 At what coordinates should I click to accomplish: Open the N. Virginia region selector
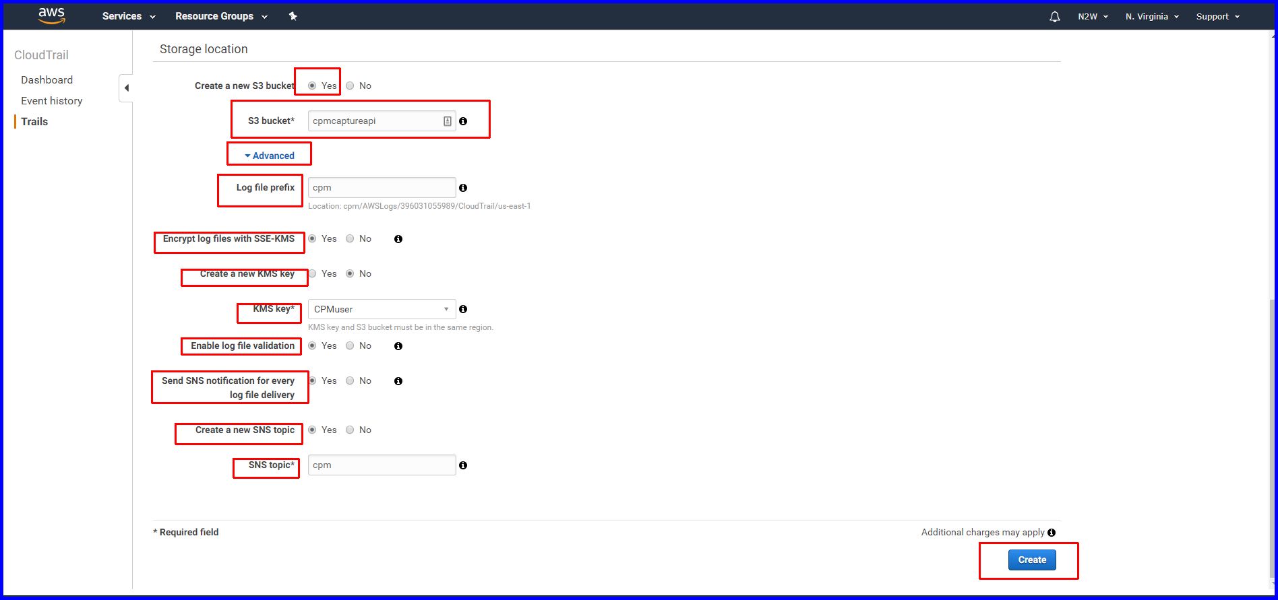1152,16
